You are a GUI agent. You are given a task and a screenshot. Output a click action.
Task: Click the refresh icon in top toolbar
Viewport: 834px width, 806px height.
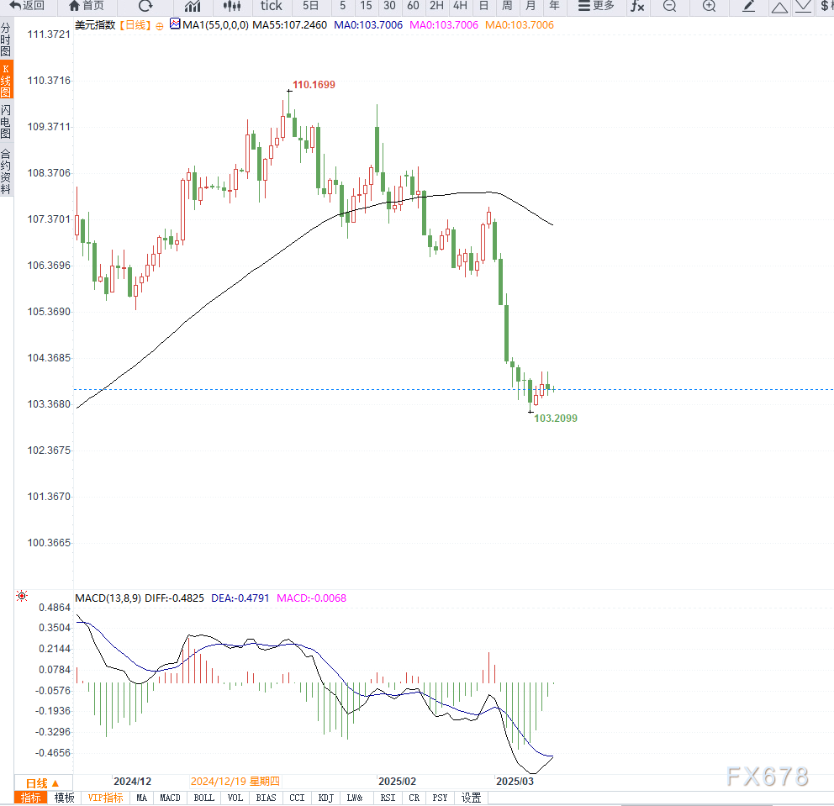pyautogui.click(x=145, y=6)
